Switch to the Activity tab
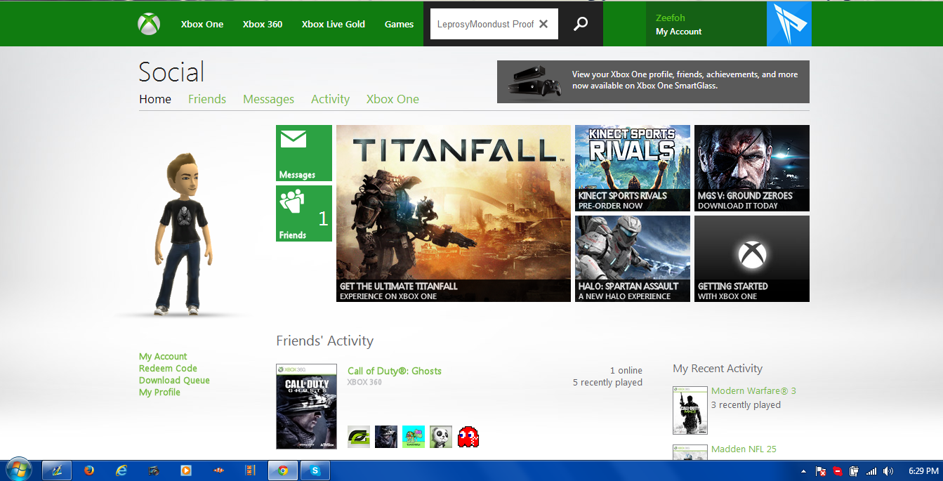Image resolution: width=943 pixels, height=481 pixels. 330,99
